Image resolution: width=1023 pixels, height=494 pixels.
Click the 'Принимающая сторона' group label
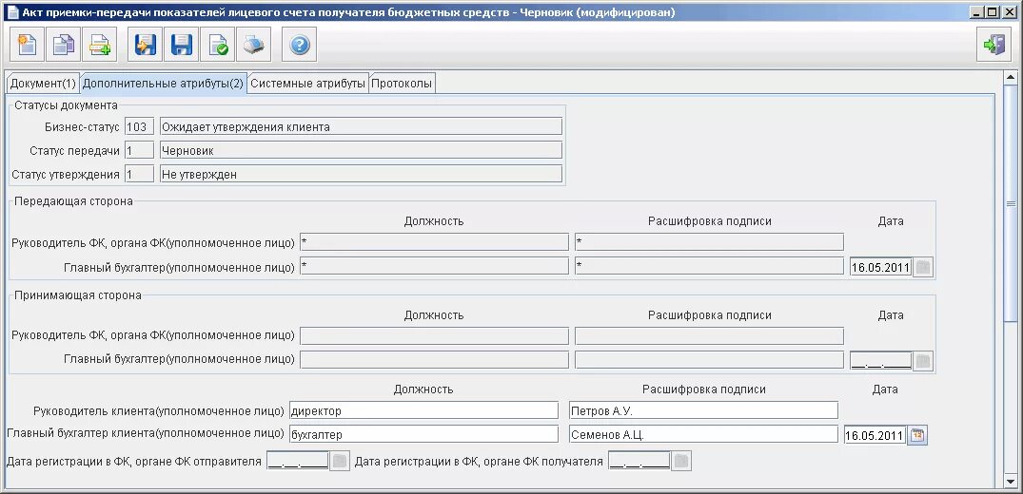tap(78, 295)
